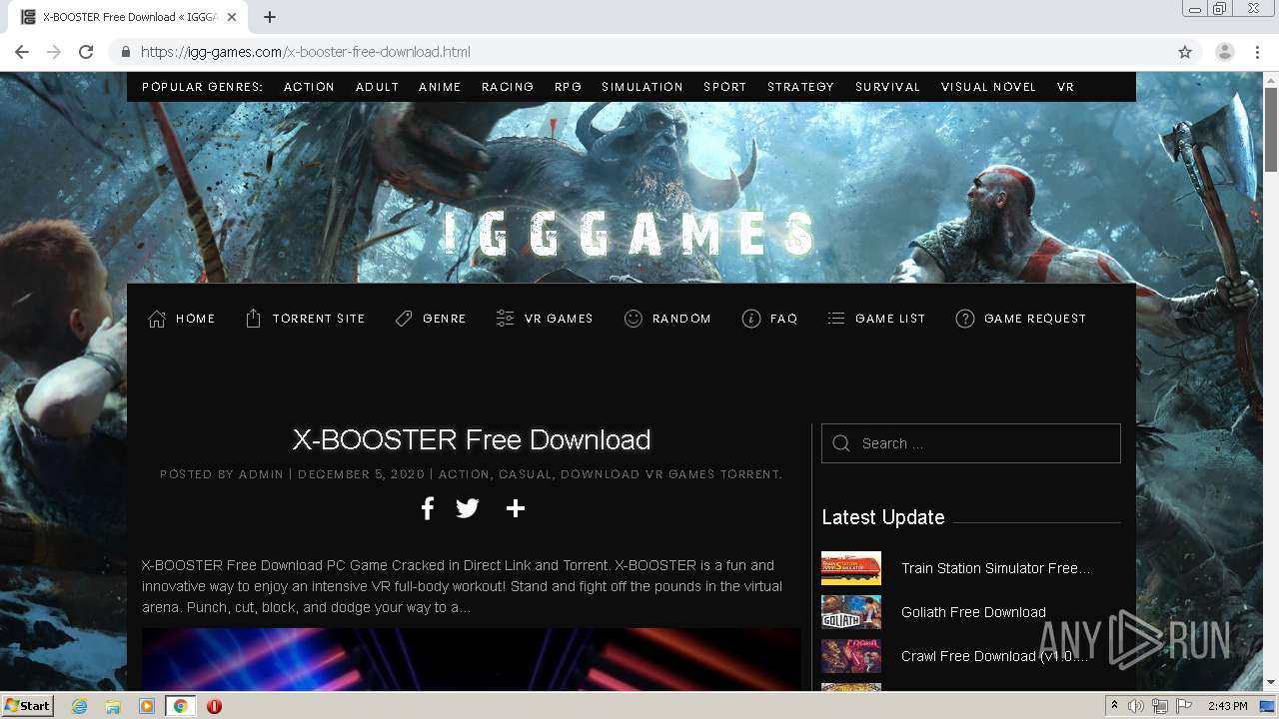The width and height of the screenshot is (1279, 719).
Task: Select the SIMULATION genre
Action: tap(642, 87)
